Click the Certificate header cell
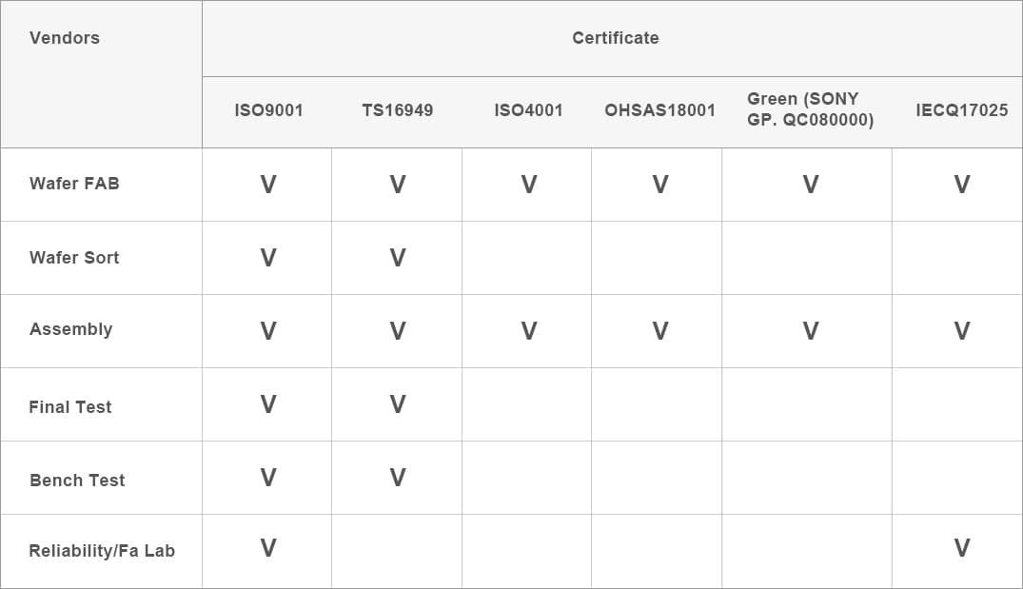1023x589 pixels. (615, 38)
